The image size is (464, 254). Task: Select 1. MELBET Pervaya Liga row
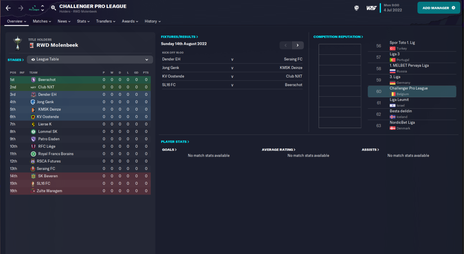point(412,69)
